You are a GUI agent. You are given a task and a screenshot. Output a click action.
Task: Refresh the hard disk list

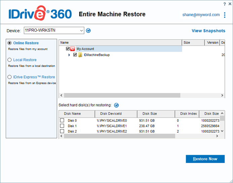(116, 105)
